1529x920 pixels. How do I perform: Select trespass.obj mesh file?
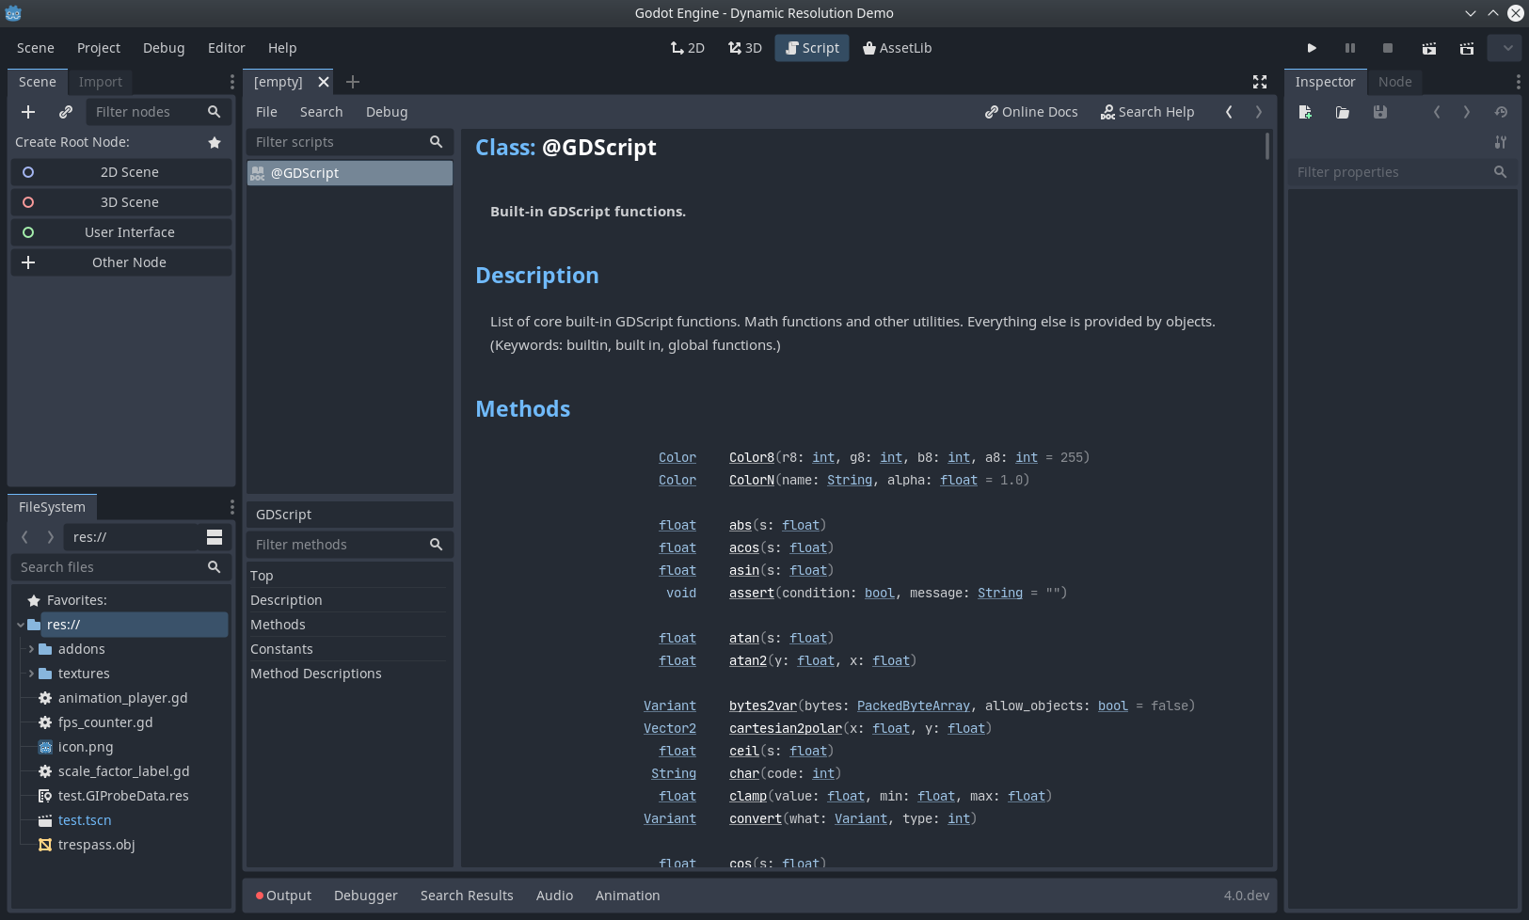coord(96,845)
